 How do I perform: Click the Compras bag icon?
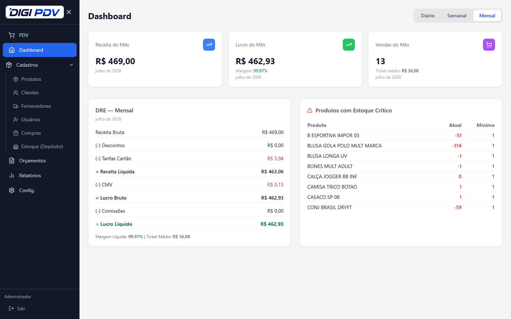point(16,133)
